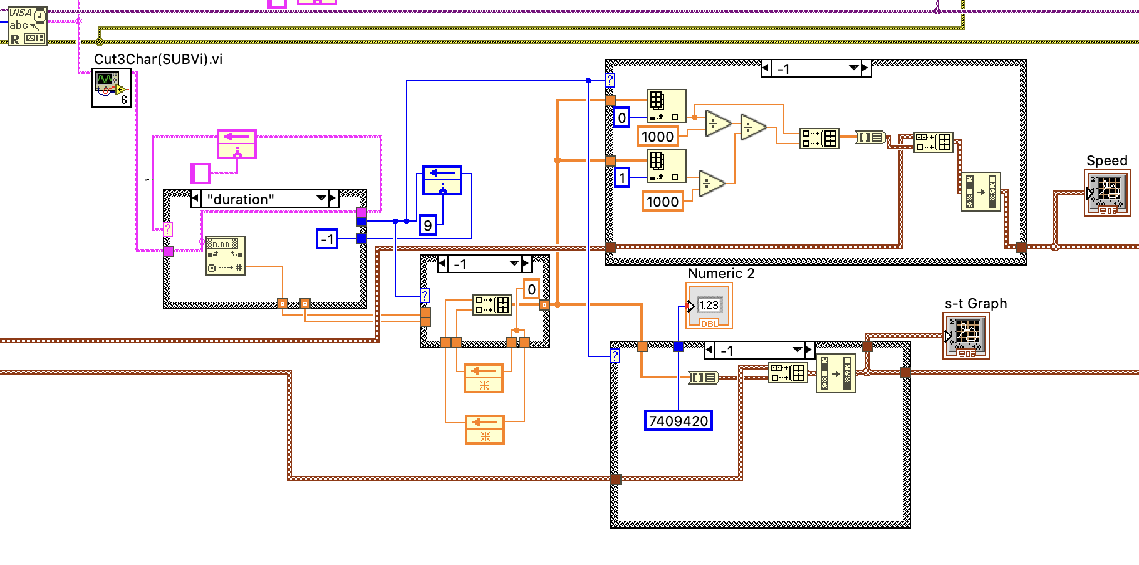
Task: Expand the case list of the top-right case structure
Action: (x=853, y=68)
